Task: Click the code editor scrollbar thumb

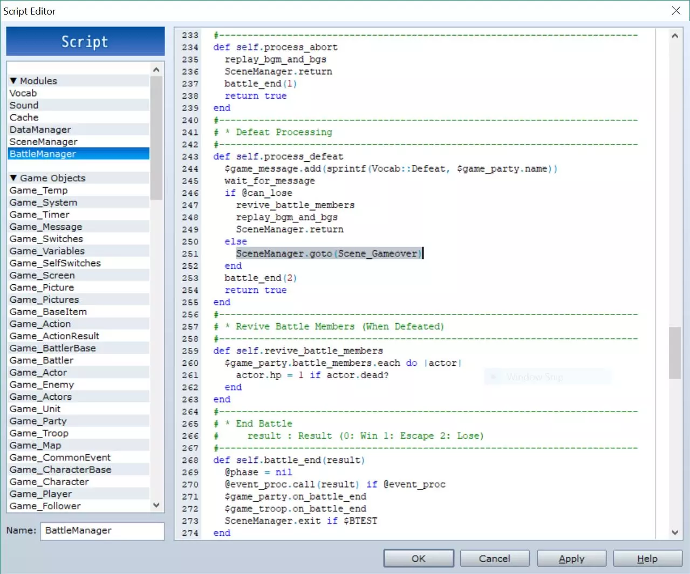Action: [674, 353]
